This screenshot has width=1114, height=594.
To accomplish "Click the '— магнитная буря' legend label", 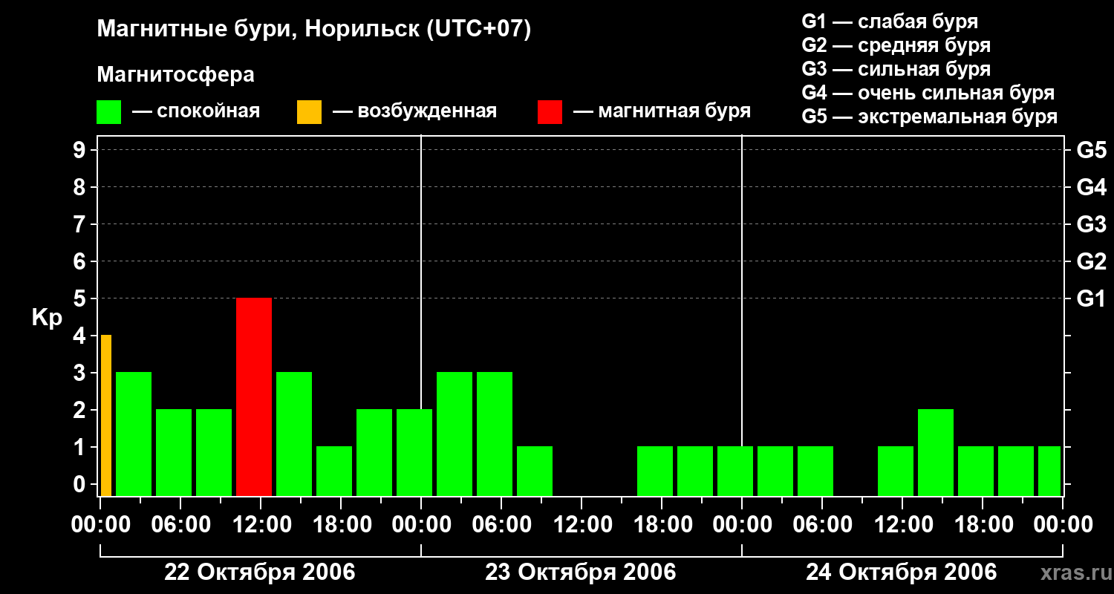I will click(x=662, y=111).
